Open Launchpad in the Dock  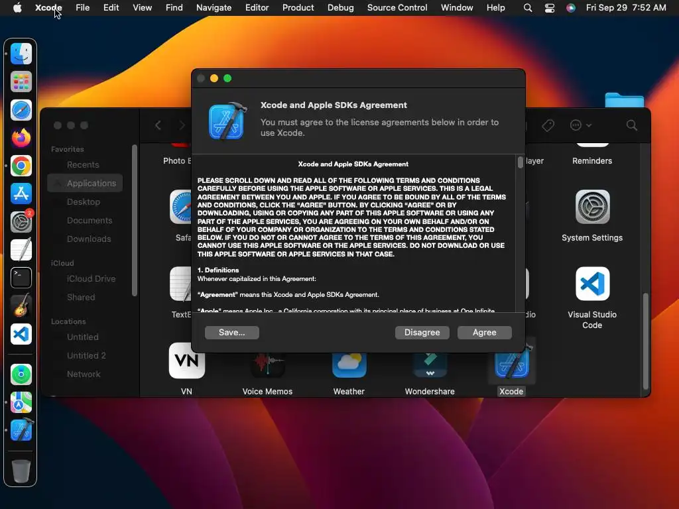(x=21, y=82)
